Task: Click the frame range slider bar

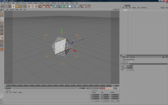Action: 45,88
